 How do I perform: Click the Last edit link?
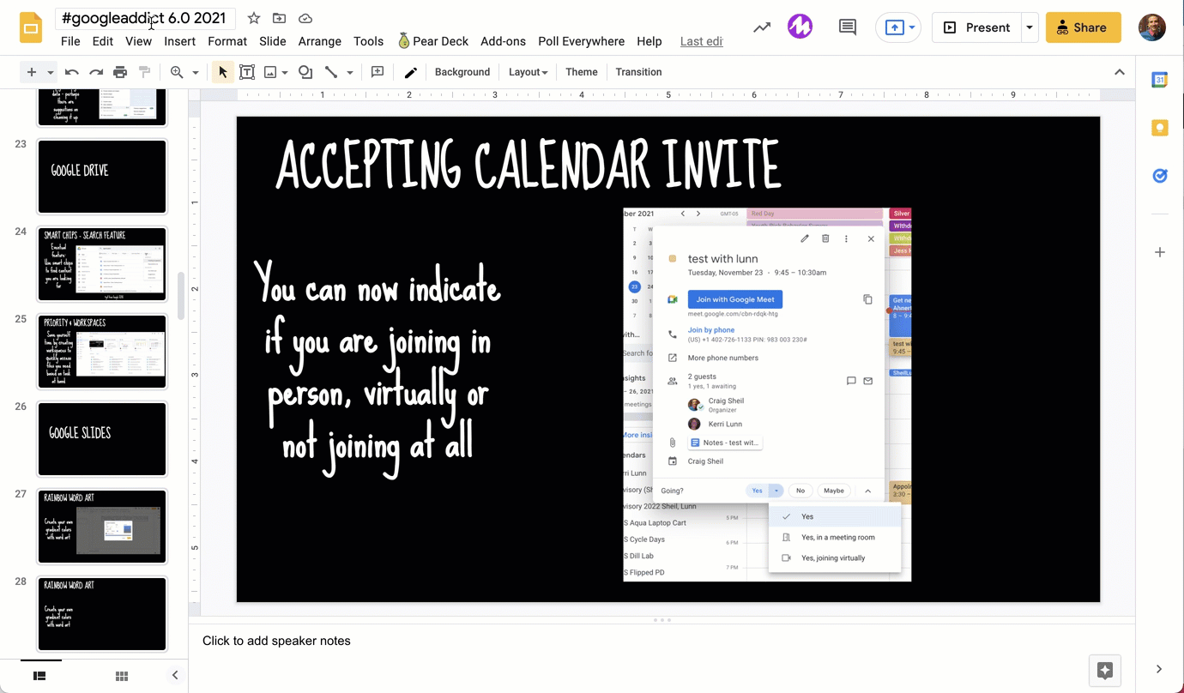(702, 41)
